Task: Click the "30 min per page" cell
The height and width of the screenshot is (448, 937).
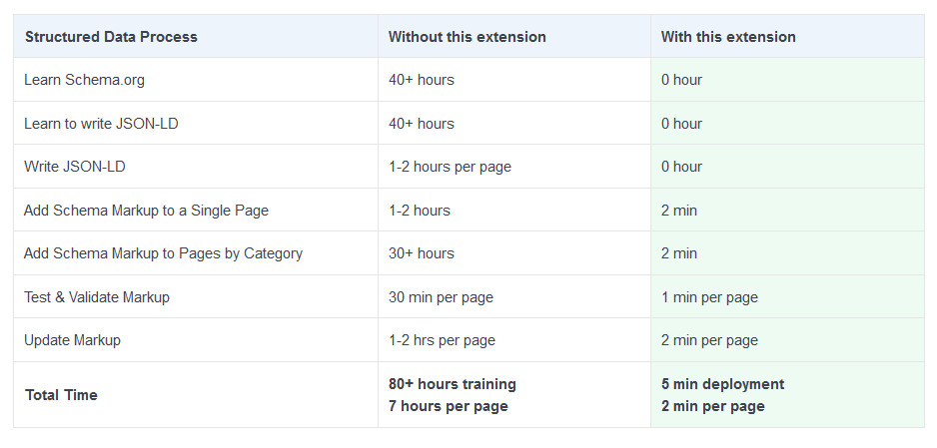Action: pyautogui.click(x=441, y=297)
